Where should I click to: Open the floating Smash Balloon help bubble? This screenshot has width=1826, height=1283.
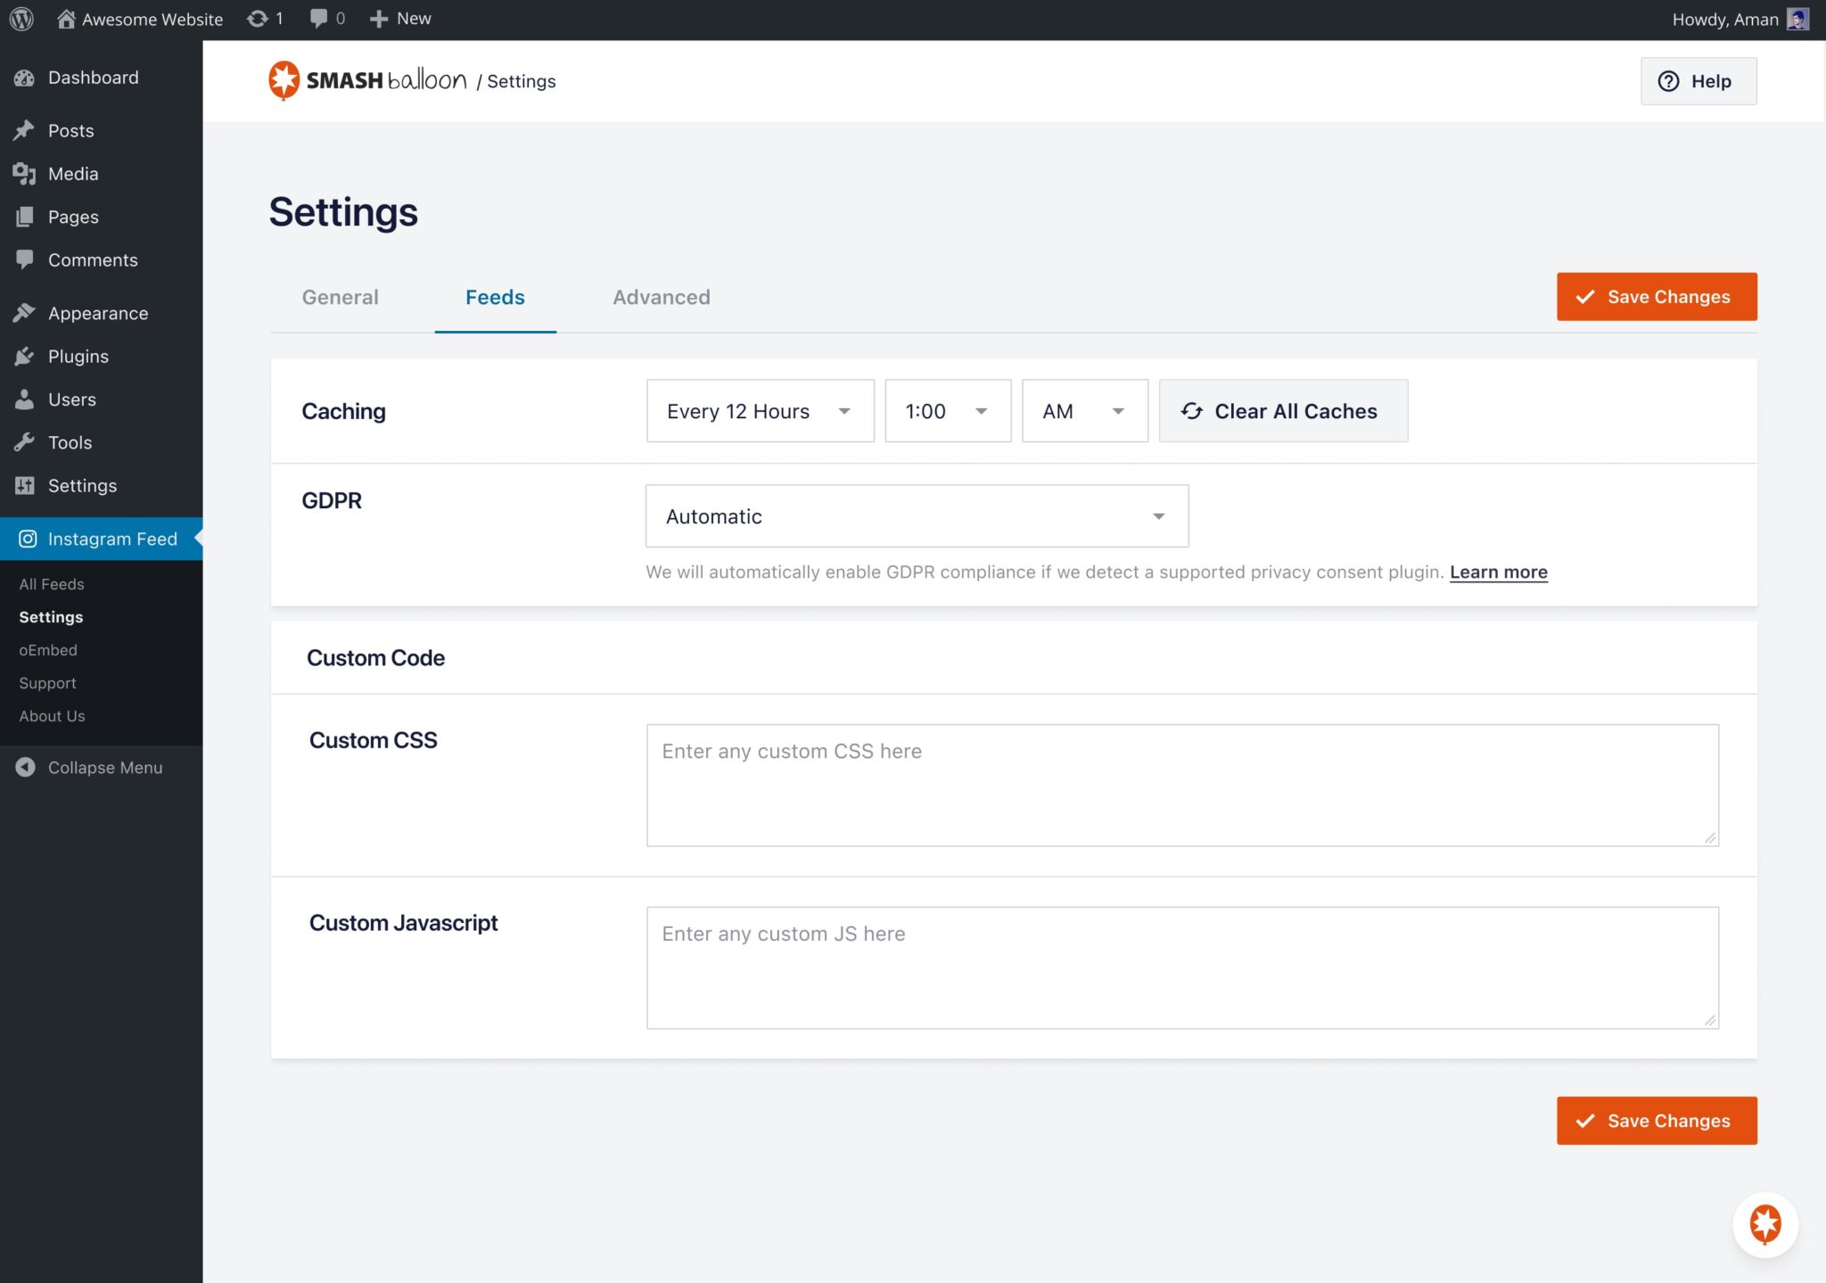(1764, 1224)
